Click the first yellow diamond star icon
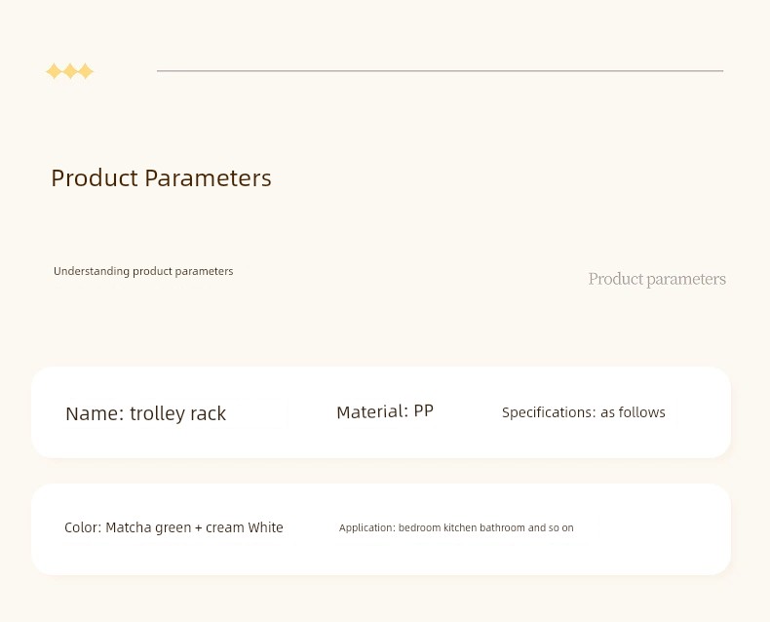770x622 pixels. pyautogui.click(x=54, y=71)
